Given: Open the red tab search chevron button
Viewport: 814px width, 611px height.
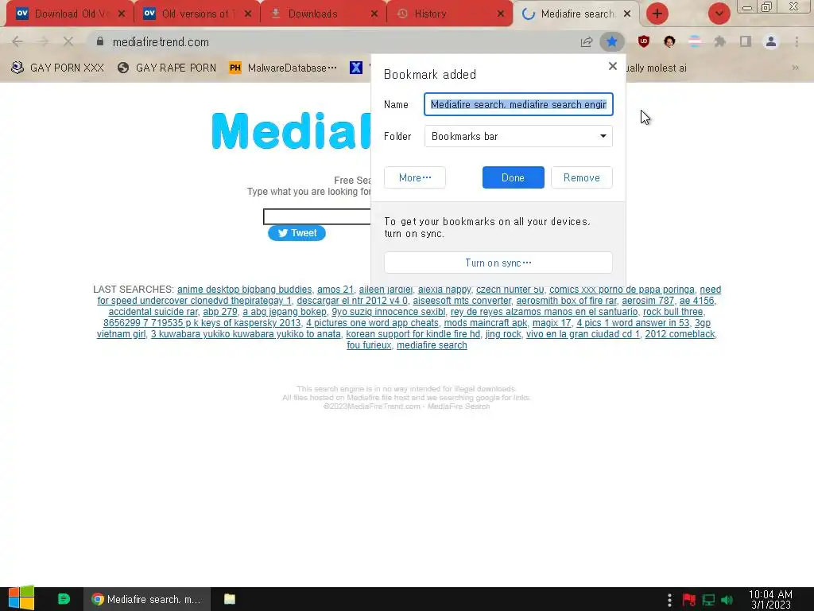Looking at the screenshot, I should (x=719, y=14).
